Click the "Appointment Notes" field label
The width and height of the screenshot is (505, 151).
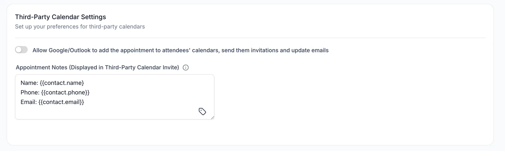(42, 67)
